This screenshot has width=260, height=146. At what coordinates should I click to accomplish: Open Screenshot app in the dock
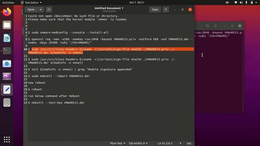point(7,64)
